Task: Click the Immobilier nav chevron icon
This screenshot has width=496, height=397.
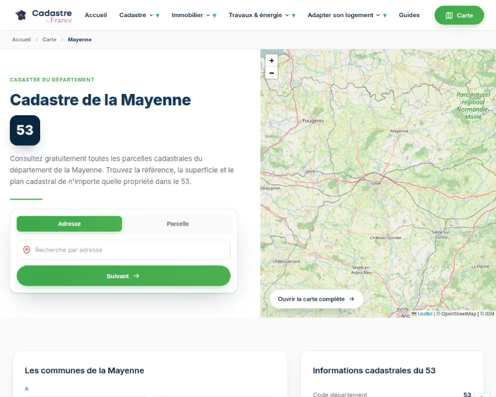Action: [x=208, y=15]
